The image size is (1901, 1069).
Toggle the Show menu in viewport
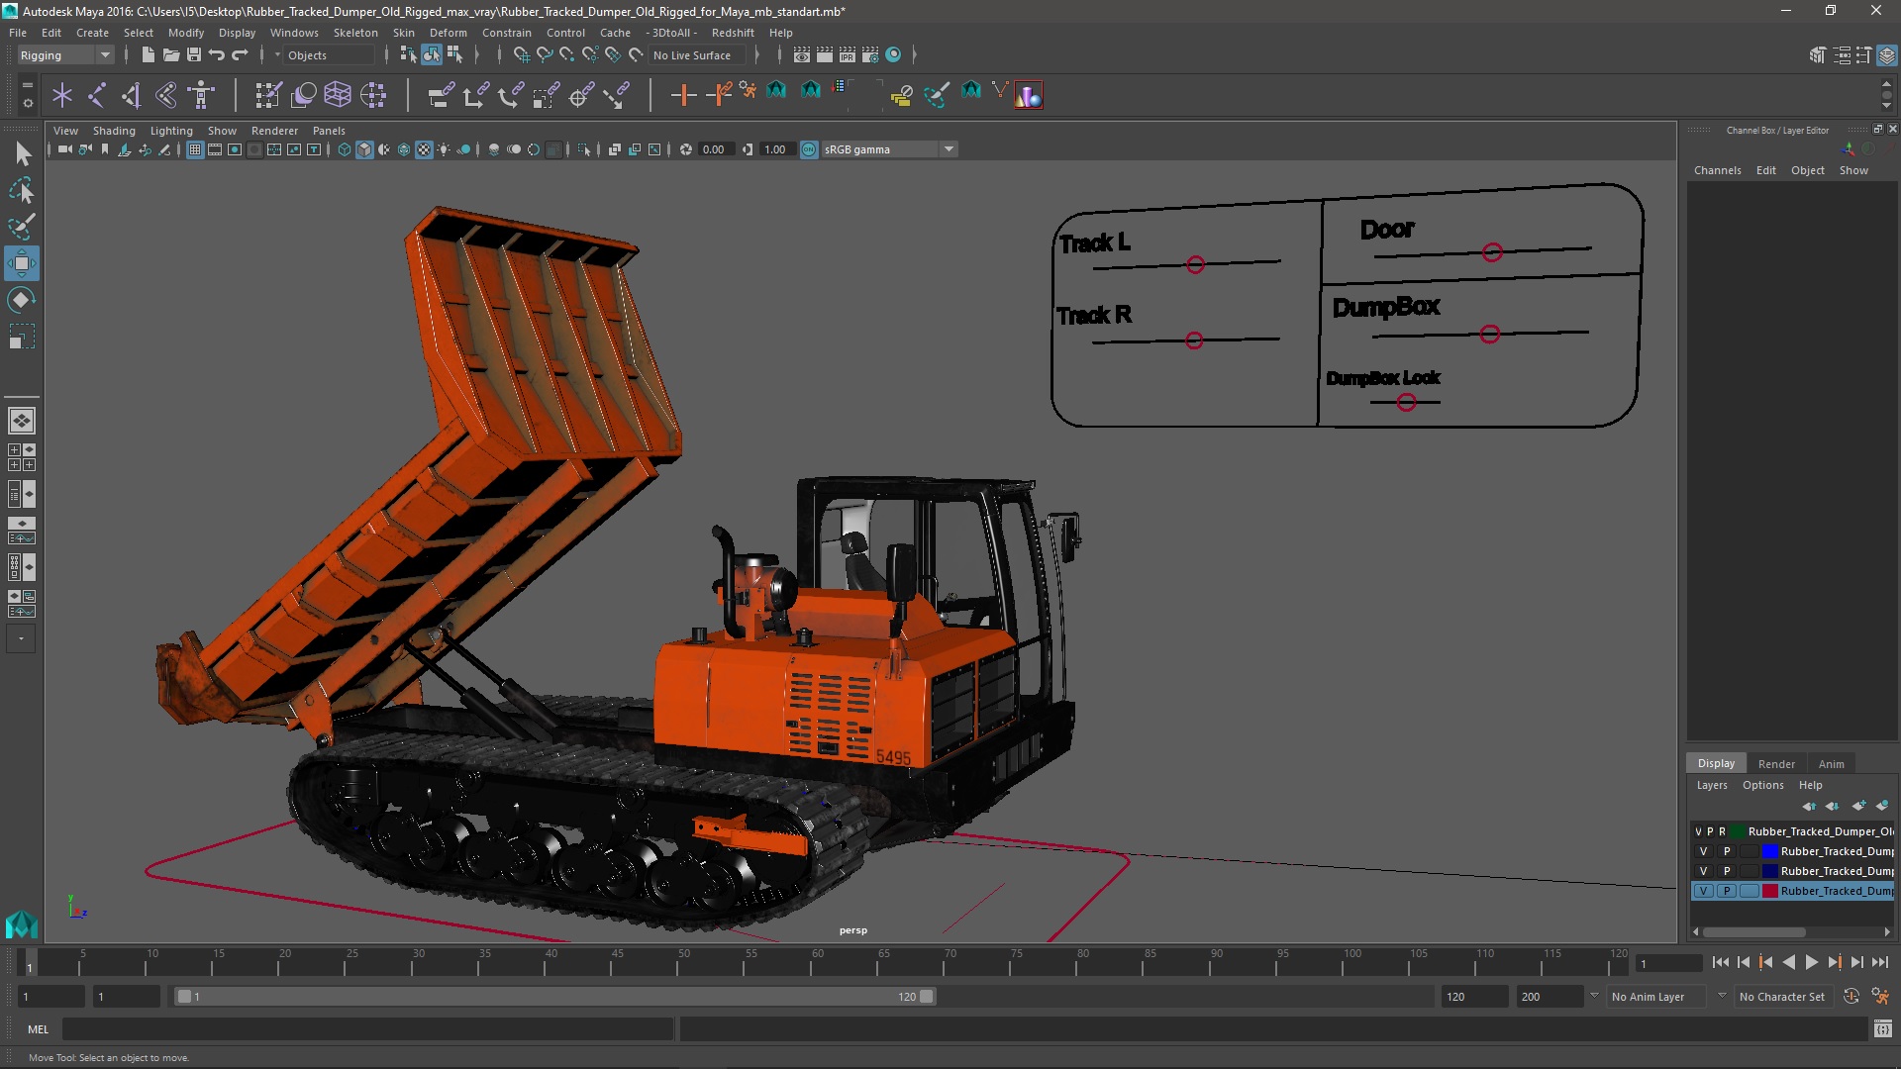(x=222, y=131)
